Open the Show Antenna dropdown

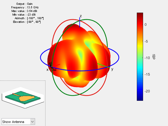click(x=18, y=121)
